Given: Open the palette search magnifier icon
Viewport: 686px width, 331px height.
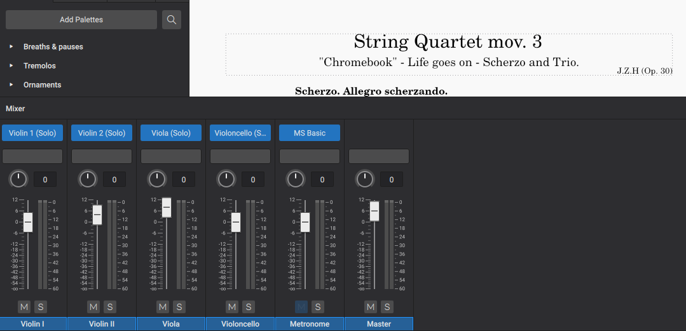Looking at the screenshot, I should coord(172,20).
